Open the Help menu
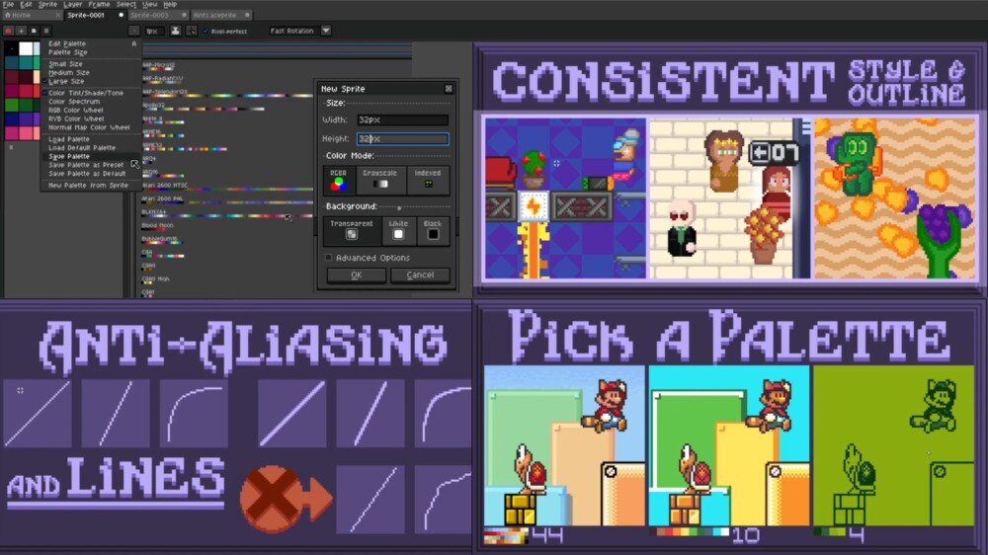 pyautogui.click(x=170, y=4)
